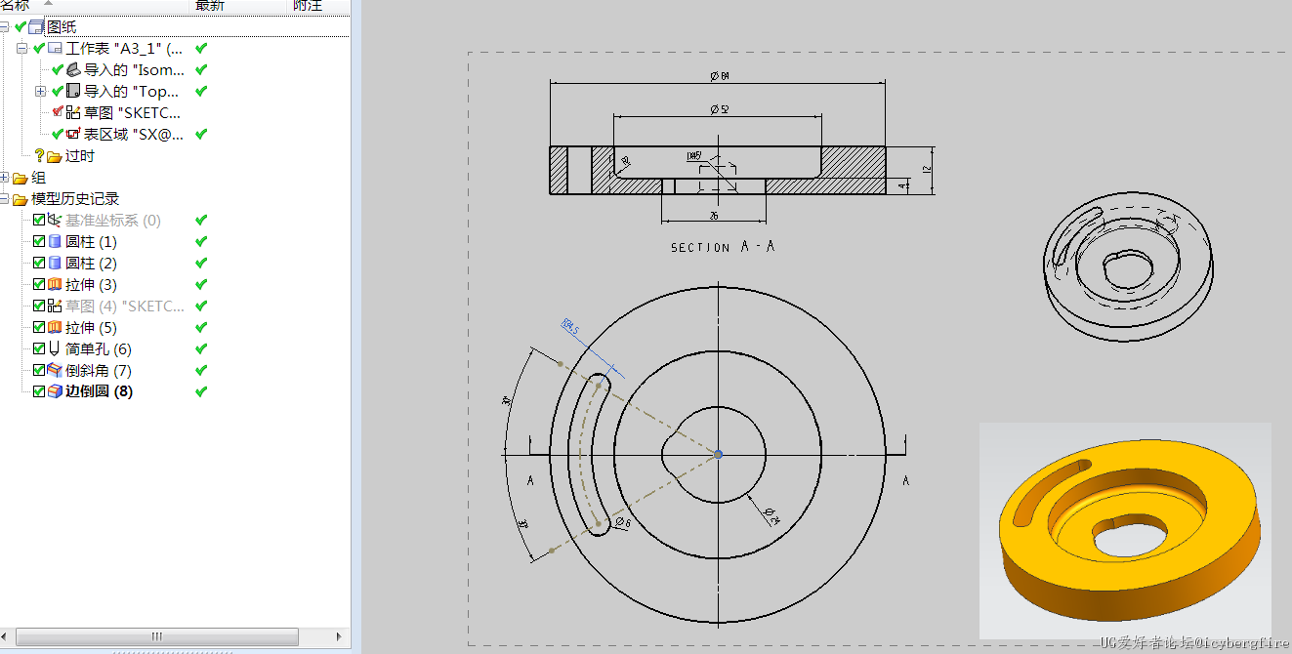The width and height of the screenshot is (1292, 654).
Task: Click the 26 width dimension below section
Action: (x=714, y=216)
